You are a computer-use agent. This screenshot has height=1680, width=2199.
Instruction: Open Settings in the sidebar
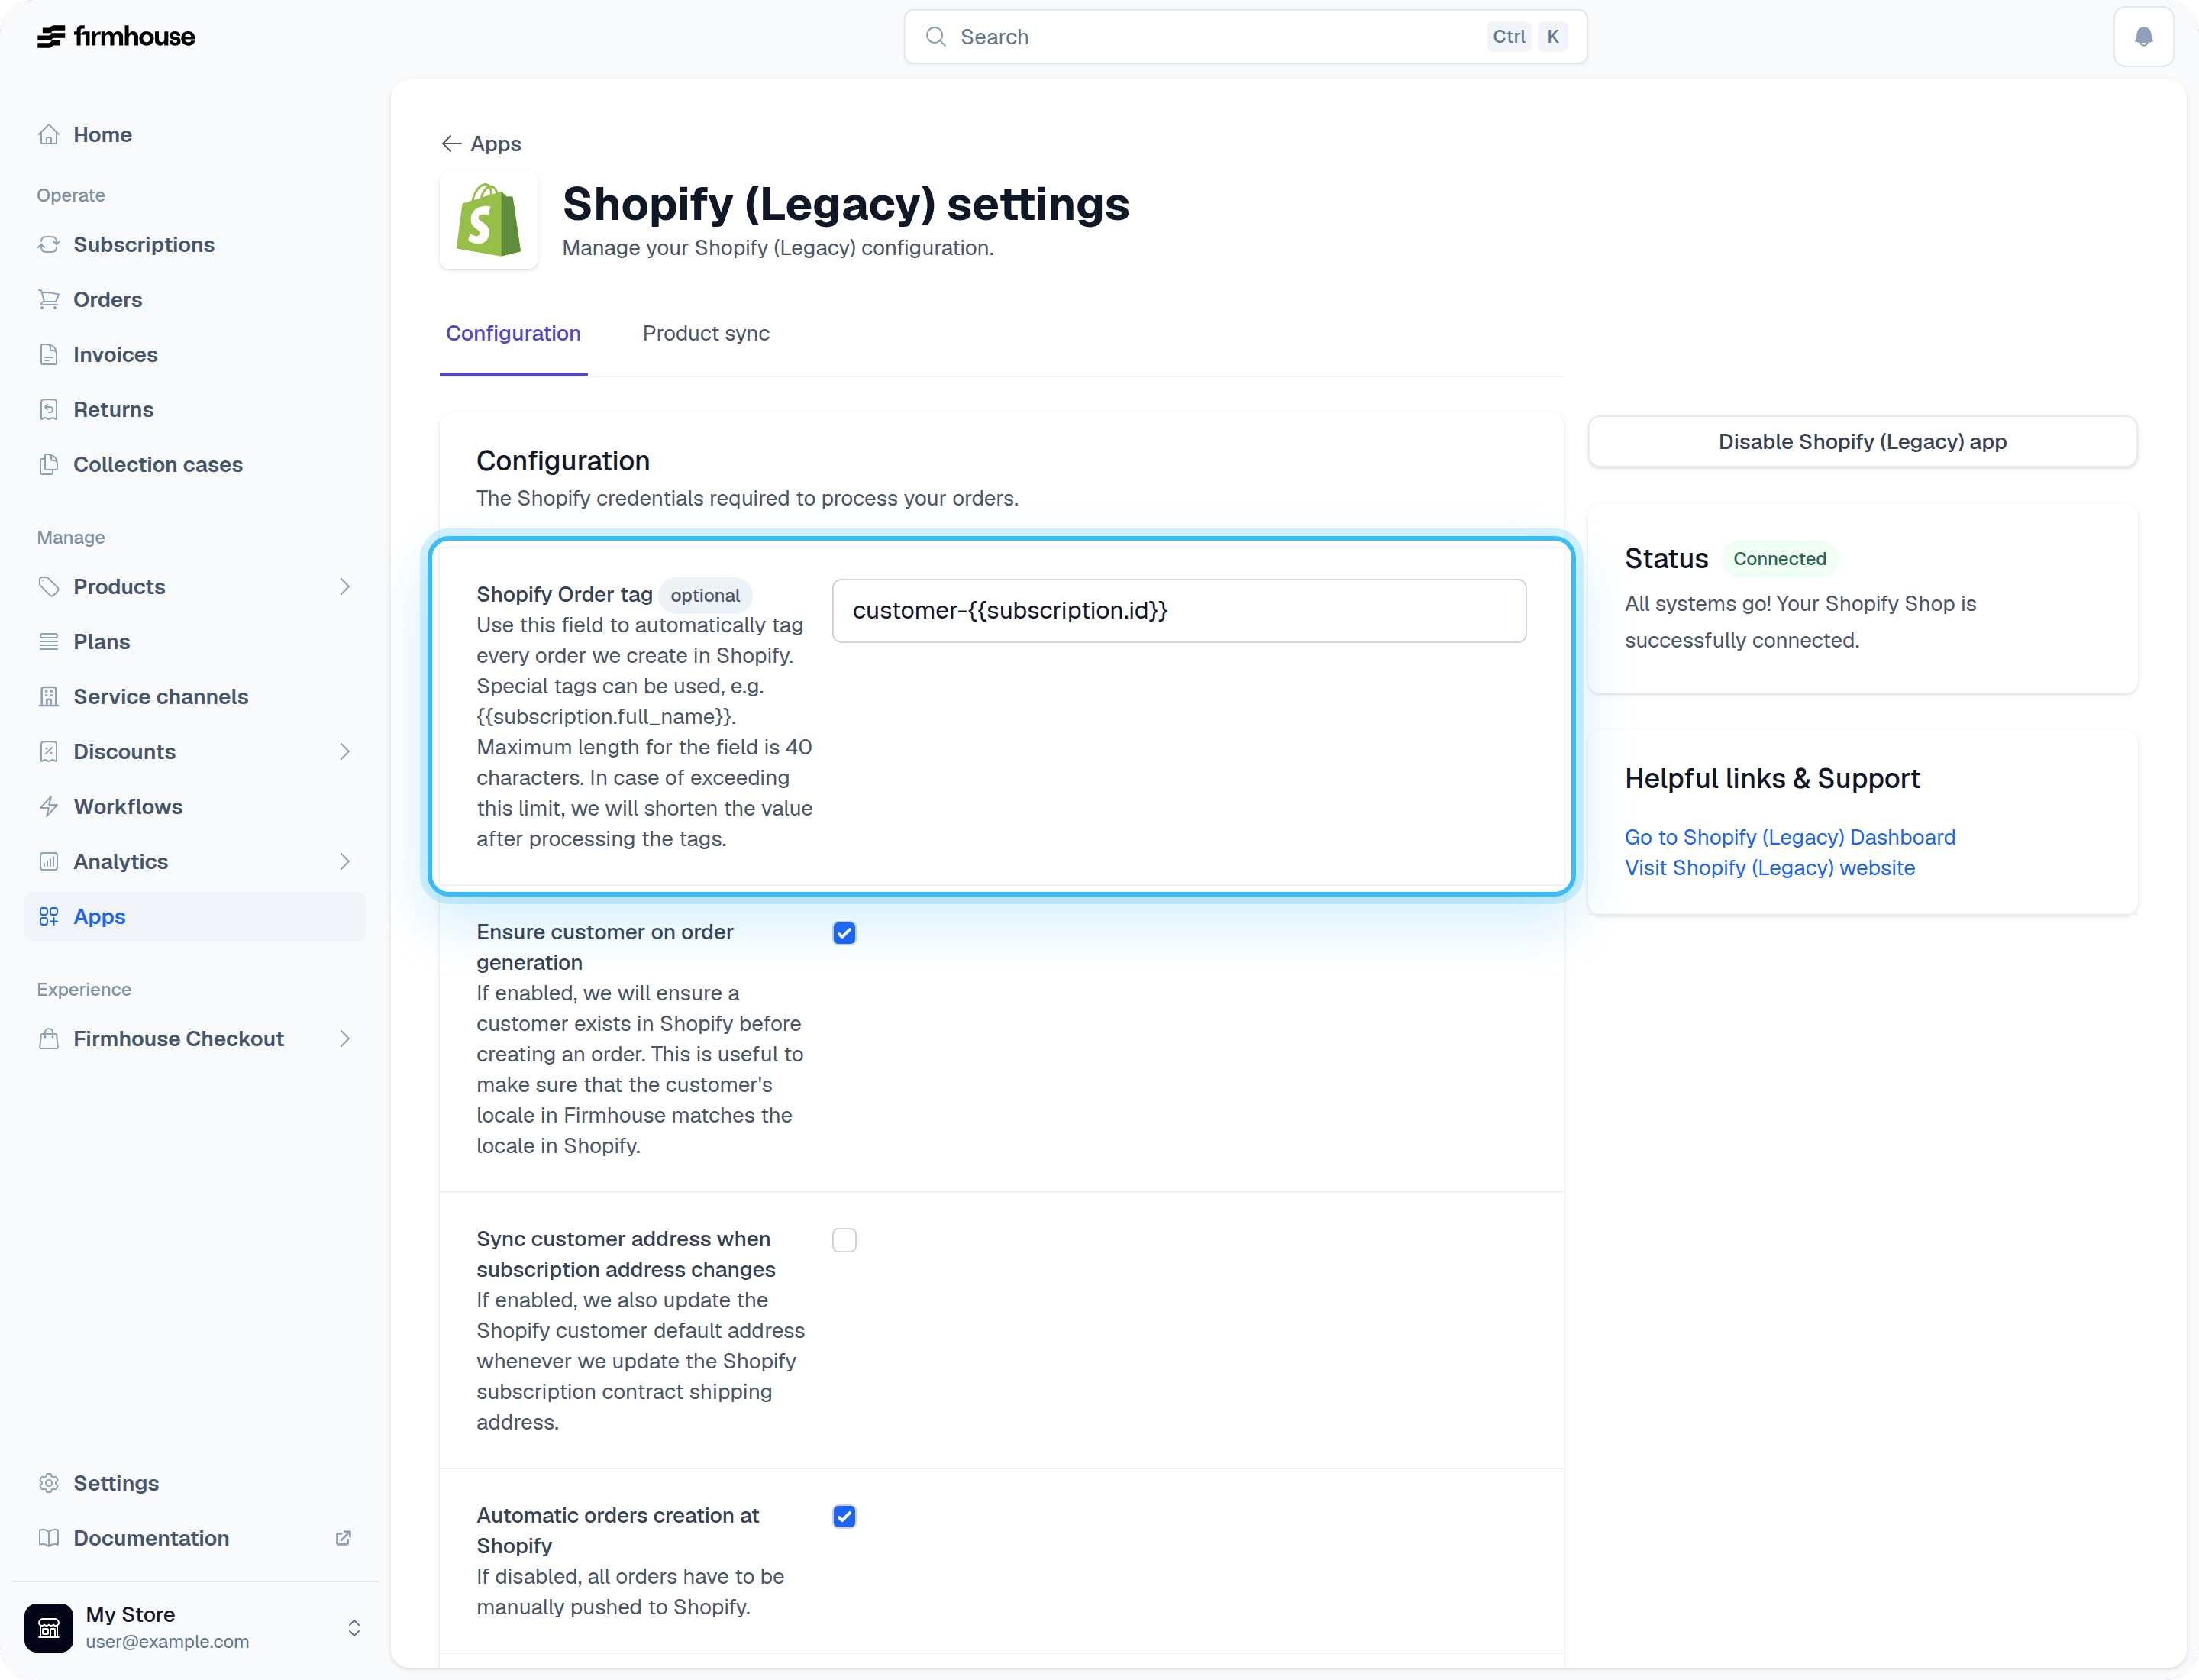[195, 1483]
